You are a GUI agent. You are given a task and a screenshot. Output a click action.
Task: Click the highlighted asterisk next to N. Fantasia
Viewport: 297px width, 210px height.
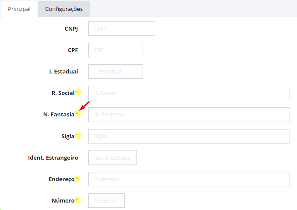[x=77, y=113]
